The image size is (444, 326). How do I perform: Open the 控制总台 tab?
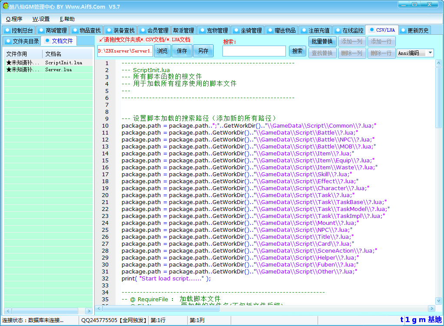pyautogui.click(x=19, y=30)
